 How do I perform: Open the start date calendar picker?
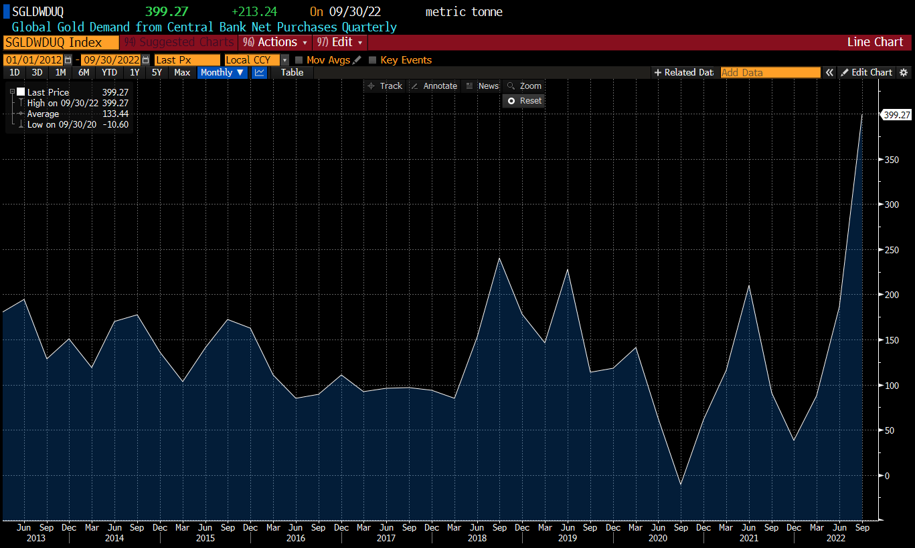click(68, 60)
